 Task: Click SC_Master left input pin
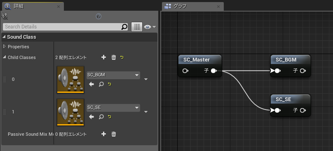tap(185, 71)
